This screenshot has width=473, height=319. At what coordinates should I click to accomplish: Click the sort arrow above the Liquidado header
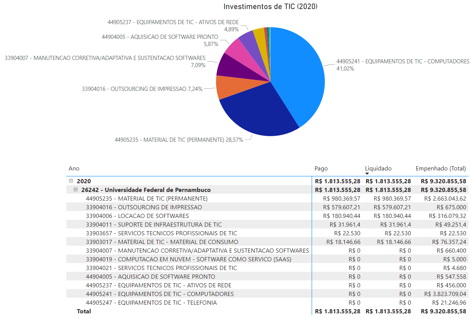pyautogui.click(x=367, y=173)
